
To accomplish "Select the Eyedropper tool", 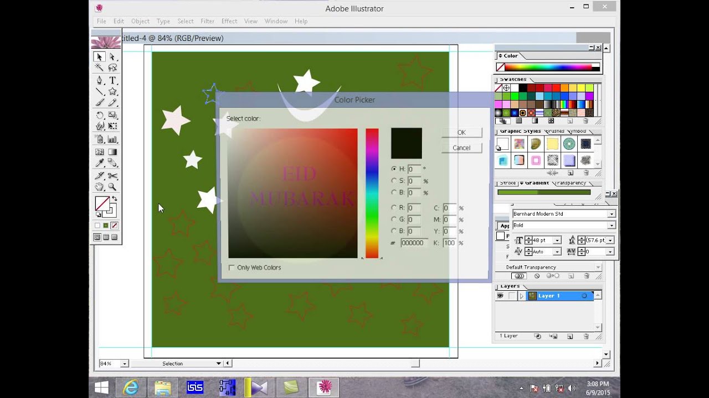I will tap(99, 163).
